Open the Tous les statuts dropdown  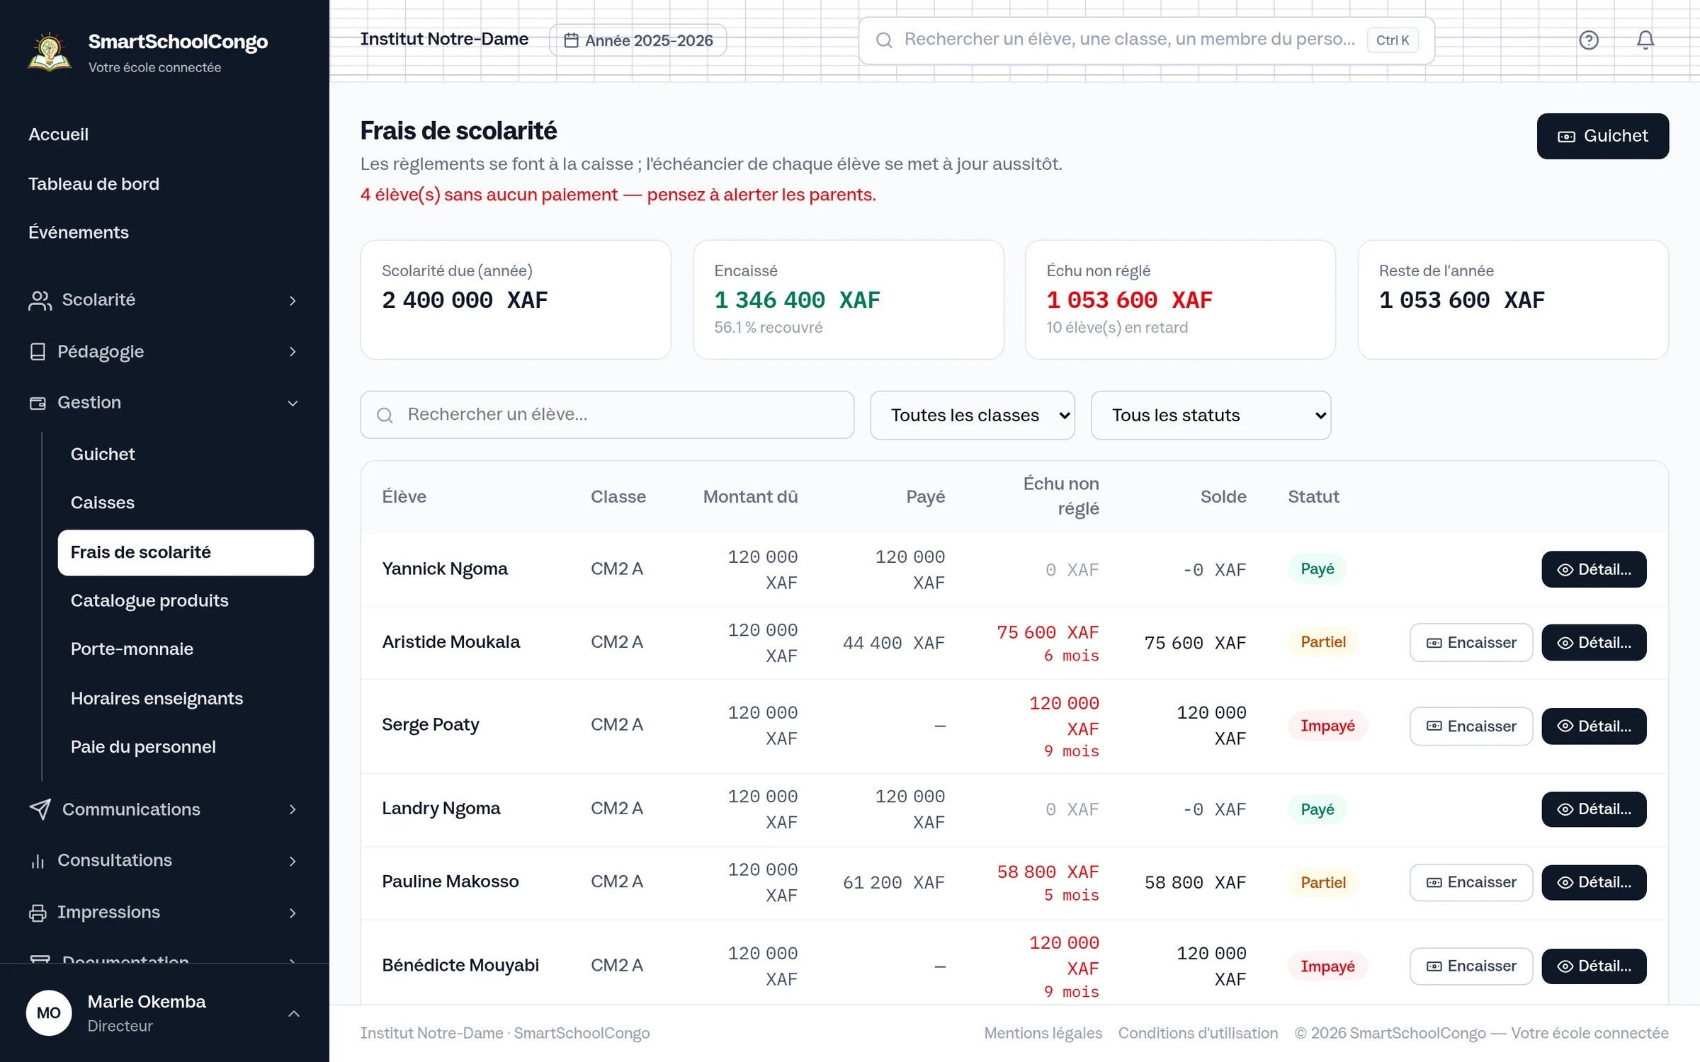point(1211,415)
